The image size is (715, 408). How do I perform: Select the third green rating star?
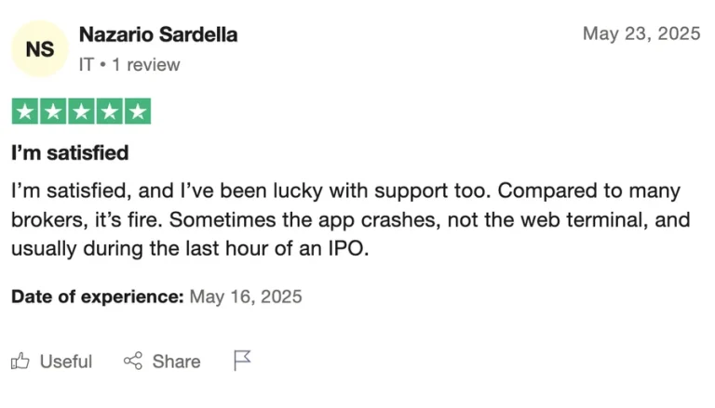click(x=81, y=112)
